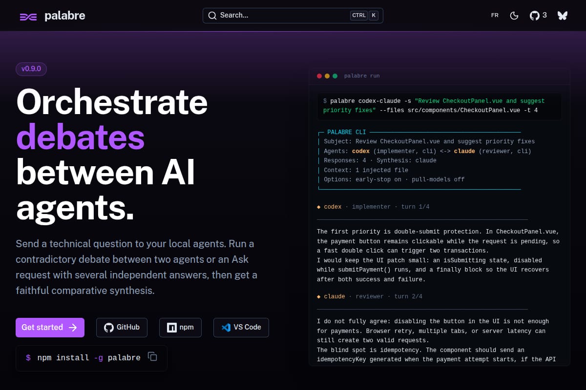This screenshot has width=586, height=390.
Task: Click Get started button
Action: (x=50, y=328)
